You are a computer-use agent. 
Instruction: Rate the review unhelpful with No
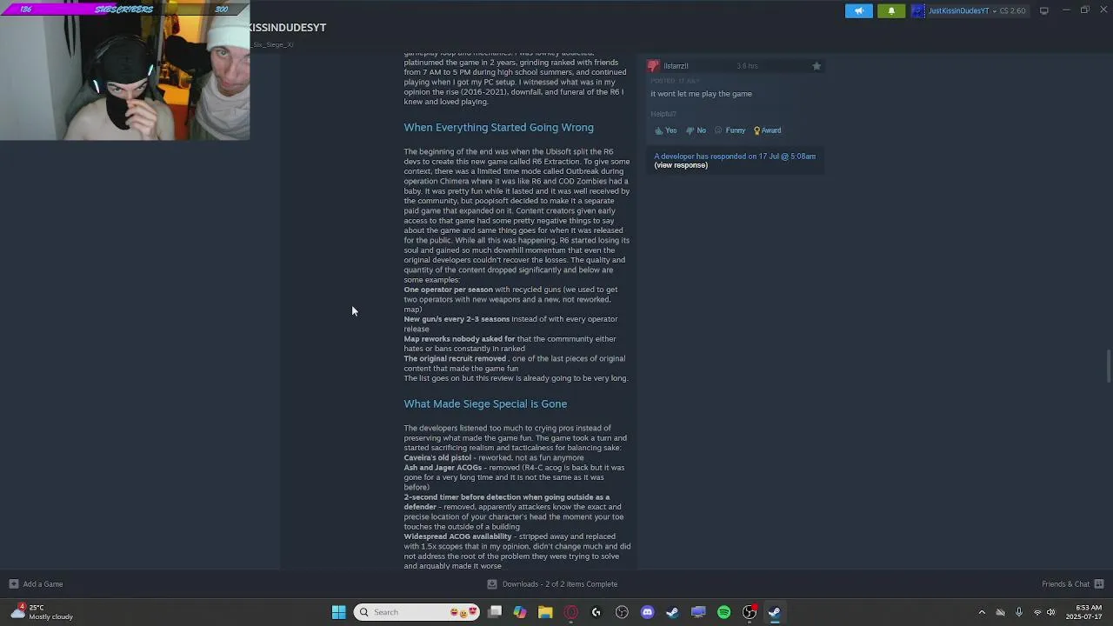click(x=696, y=130)
